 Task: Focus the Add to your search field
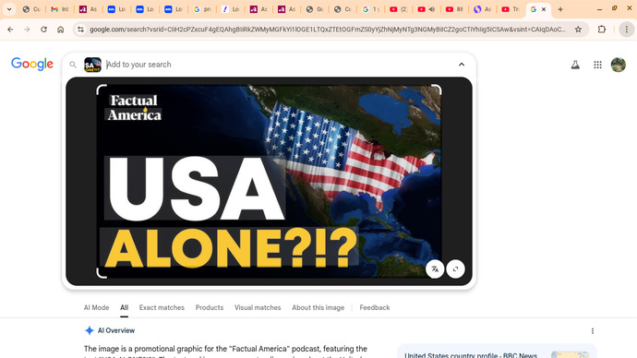click(x=276, y=65)
